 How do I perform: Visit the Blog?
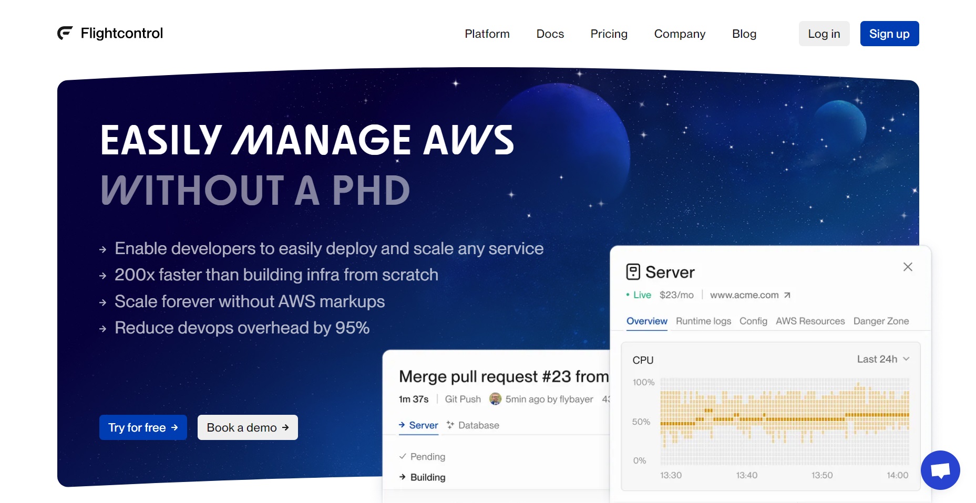744,34
